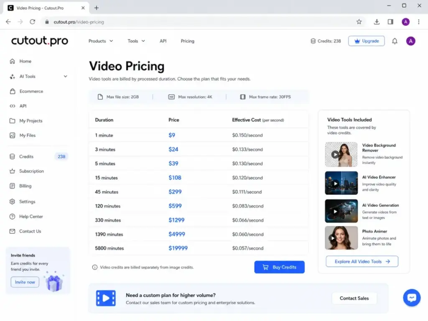The image size is (428, 321).
Task: Select the $299 price for 45 minutes
Action: (x=175, y=192)
